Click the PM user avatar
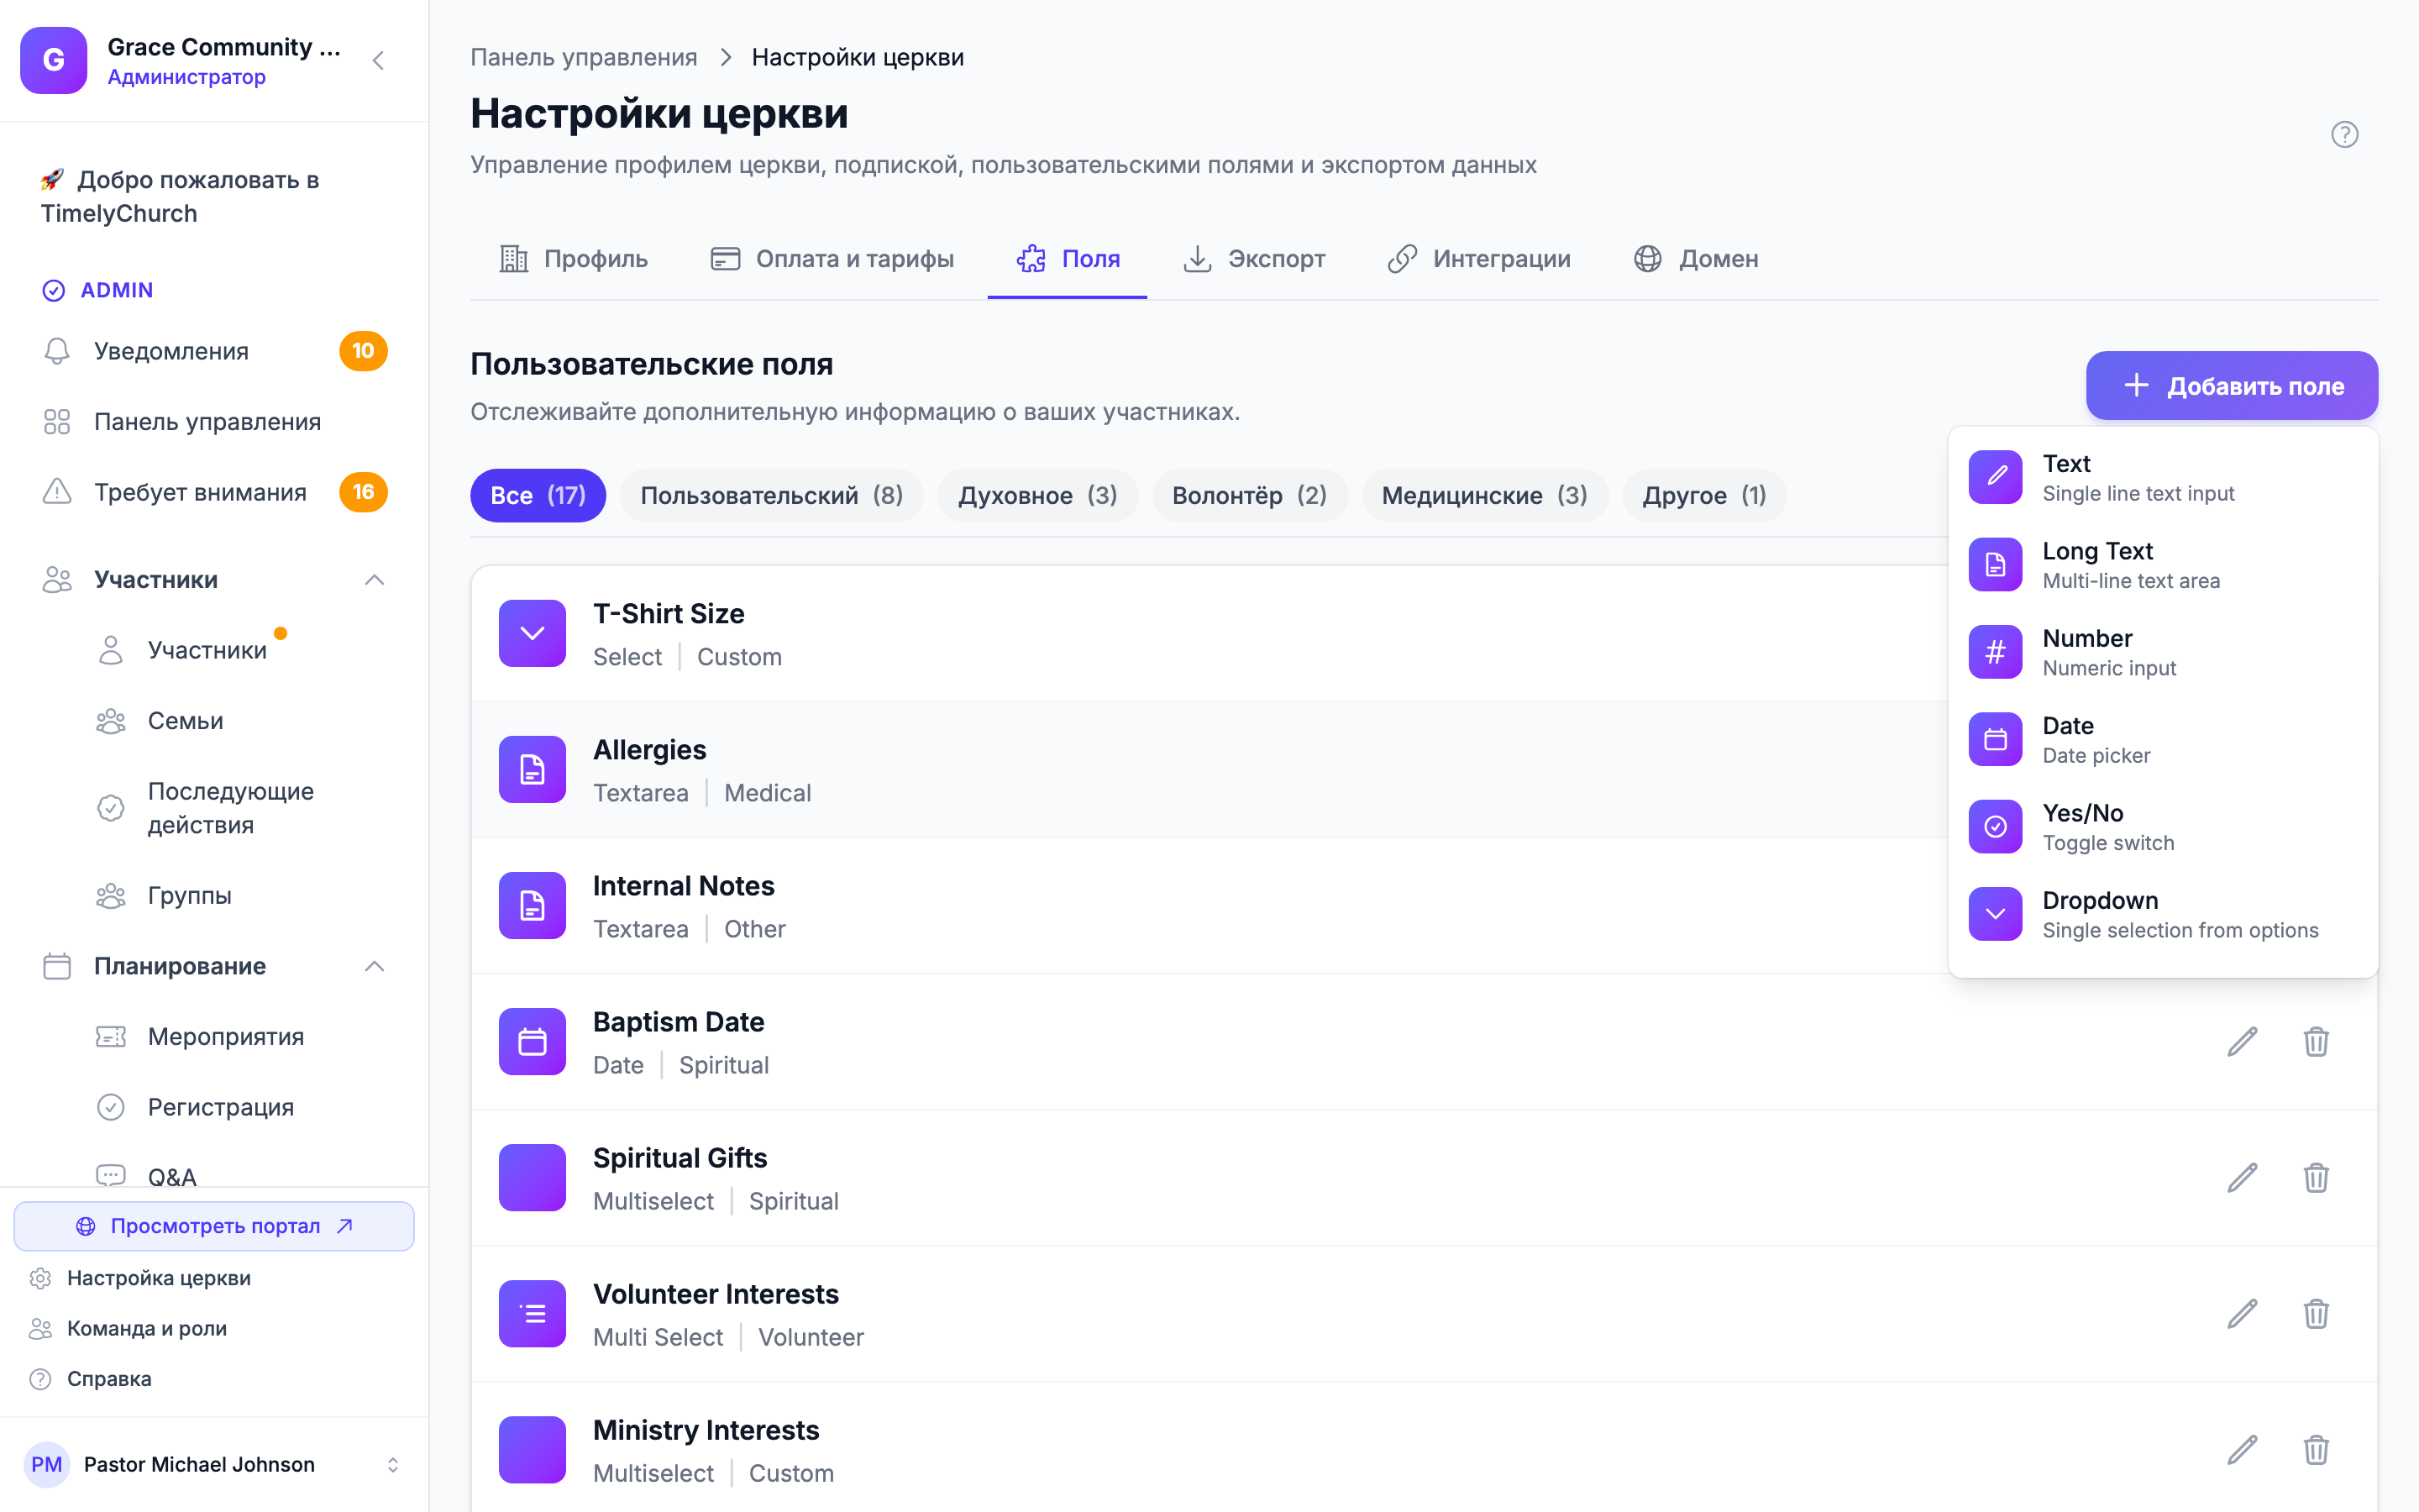Screen dimensions: 2419x1512 [x=47, y=1464]
